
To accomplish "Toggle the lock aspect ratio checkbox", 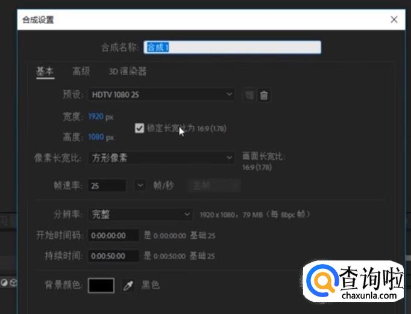I will click(x=140, y=128).
